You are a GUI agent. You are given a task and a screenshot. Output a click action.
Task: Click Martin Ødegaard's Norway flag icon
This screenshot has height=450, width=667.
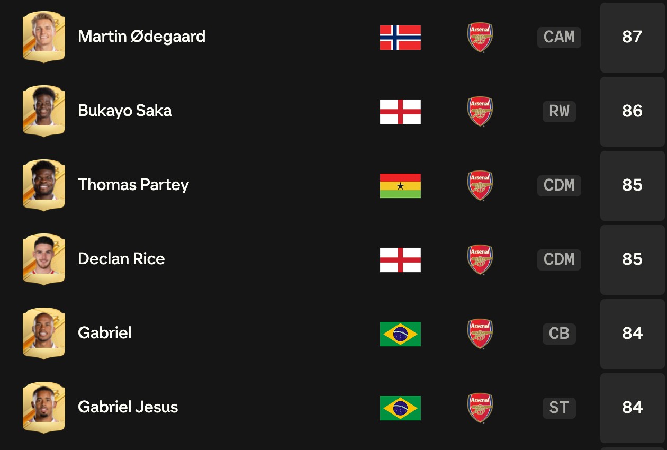point(400,38)
